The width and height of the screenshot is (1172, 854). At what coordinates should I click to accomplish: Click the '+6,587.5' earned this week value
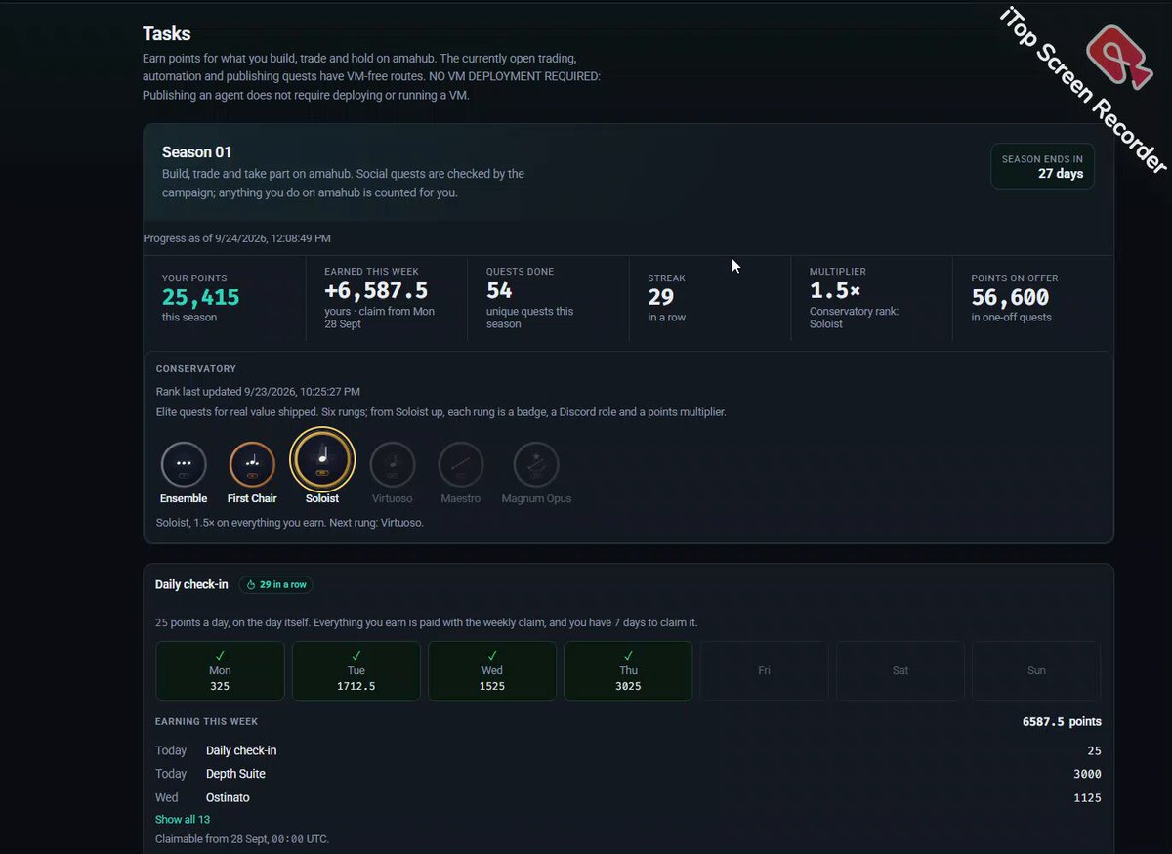376,290
